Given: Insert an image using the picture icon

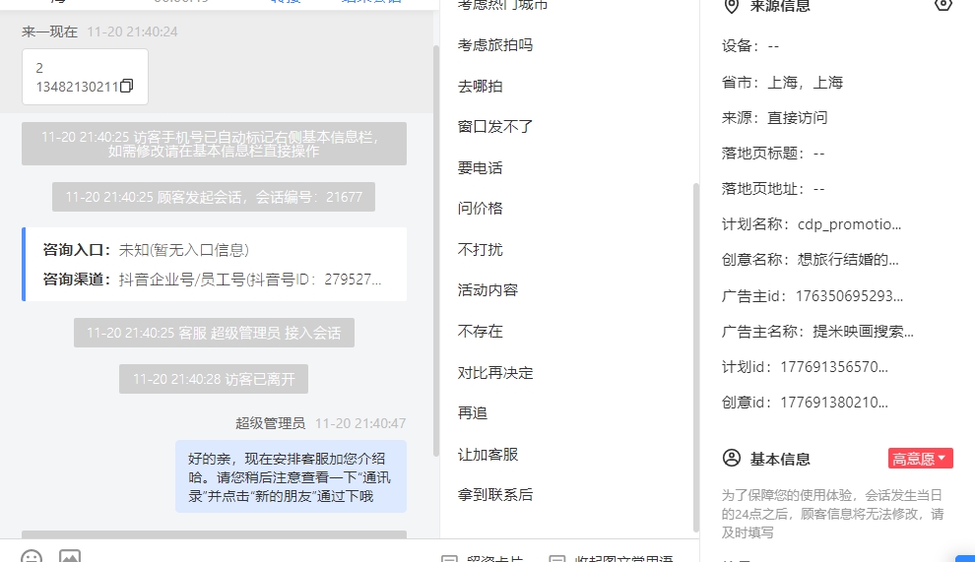Looking at the screenshot, I should 70,556.
